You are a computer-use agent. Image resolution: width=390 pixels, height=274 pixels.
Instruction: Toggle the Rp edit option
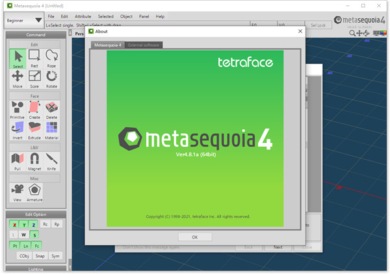click(57, 224)
